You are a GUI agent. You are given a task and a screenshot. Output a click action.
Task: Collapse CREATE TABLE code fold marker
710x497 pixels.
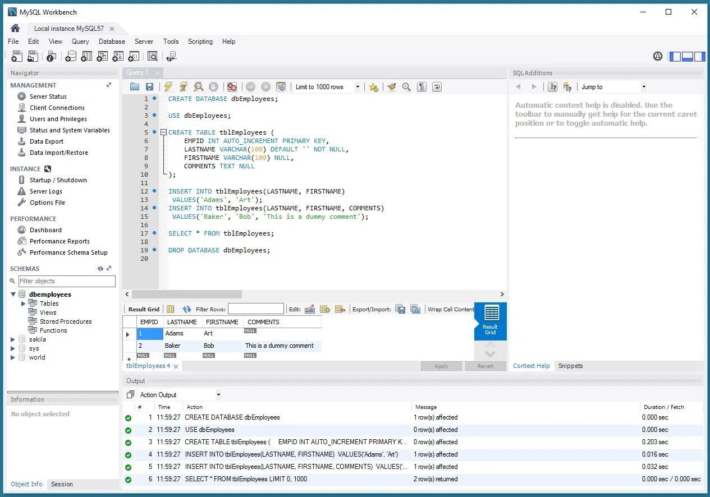163,132
